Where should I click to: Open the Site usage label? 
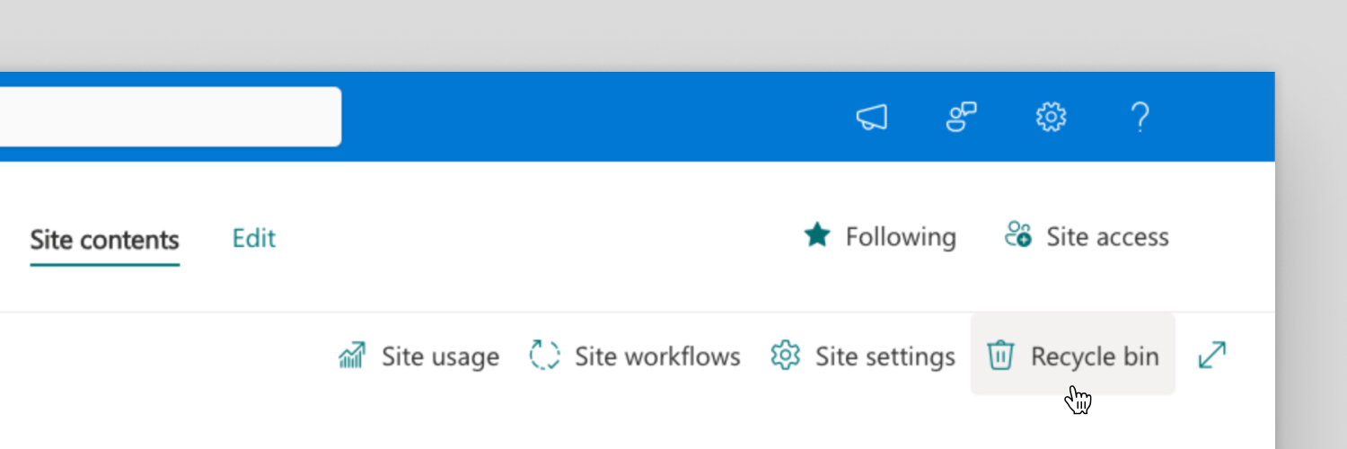(x=440, y=357)
